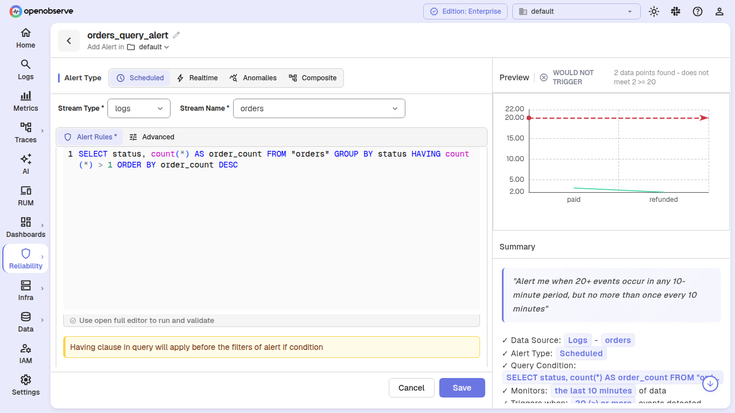
Task: Open the AI assistant page
Action: tap(25, 165)
